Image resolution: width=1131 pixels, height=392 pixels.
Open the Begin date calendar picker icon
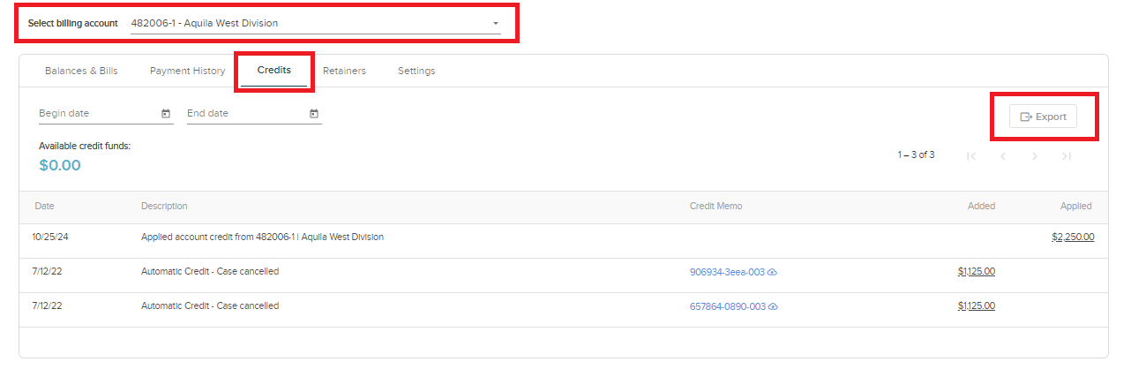coord(166,114)
